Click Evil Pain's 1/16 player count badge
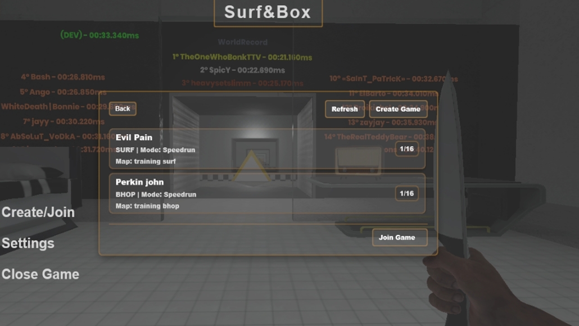Image resolution: width=579 pixels, height=326 pixels. point(406,148)
